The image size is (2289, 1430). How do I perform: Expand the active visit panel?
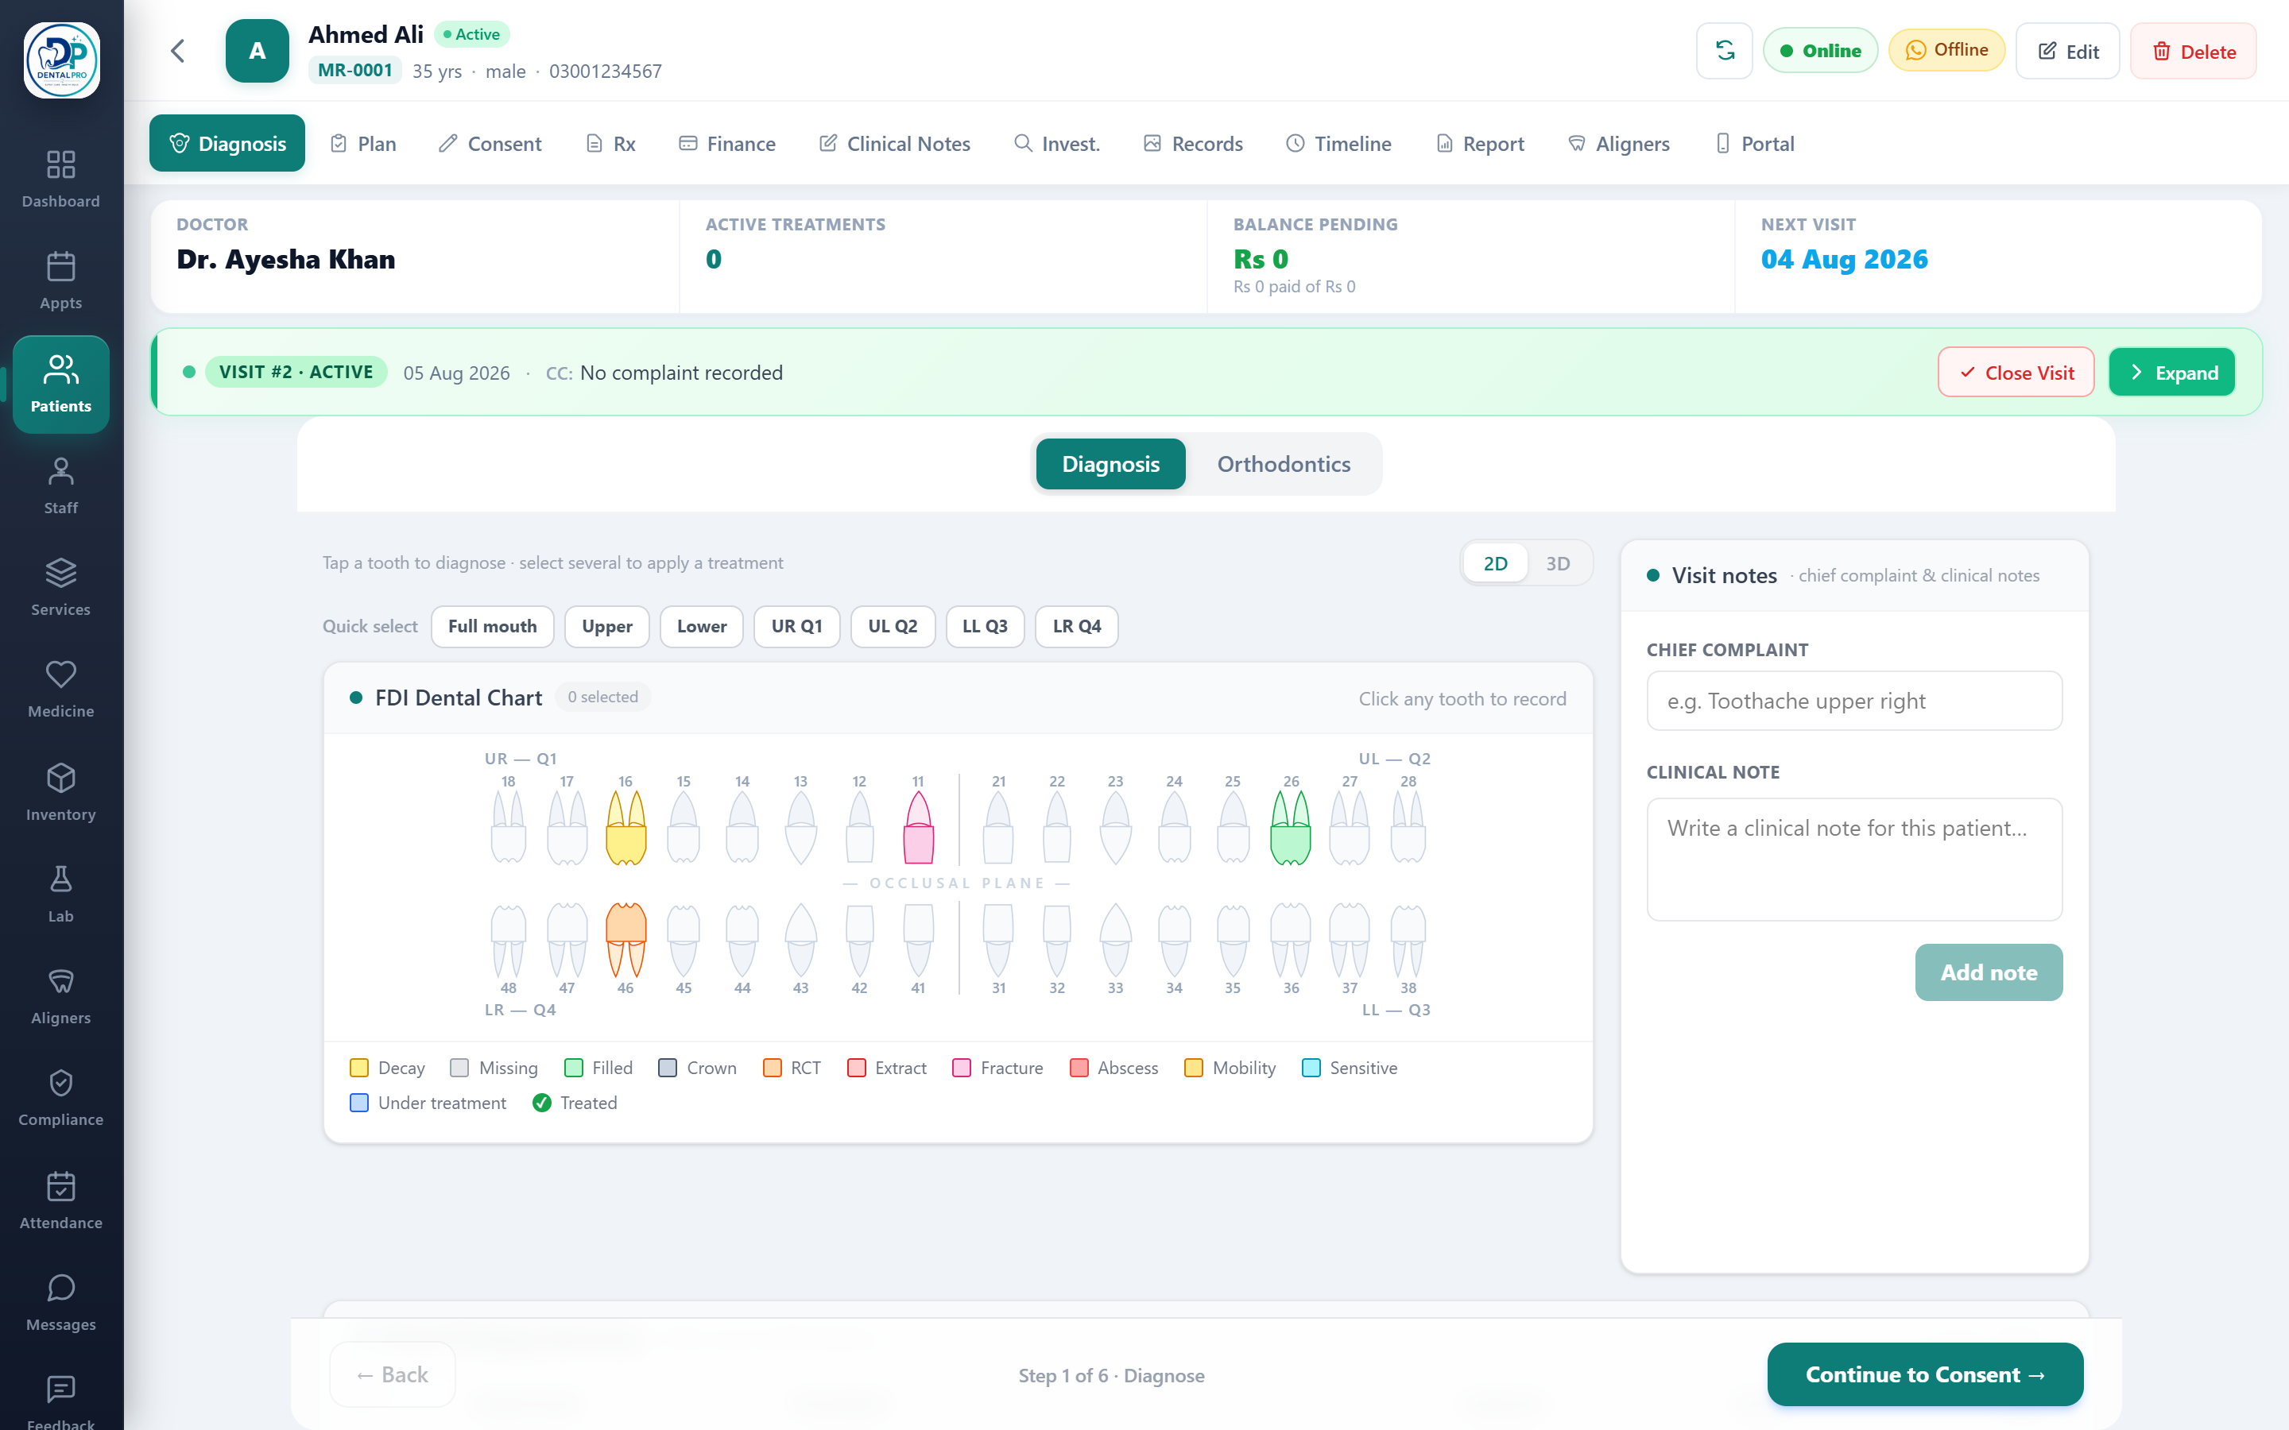click(2171, 373)
